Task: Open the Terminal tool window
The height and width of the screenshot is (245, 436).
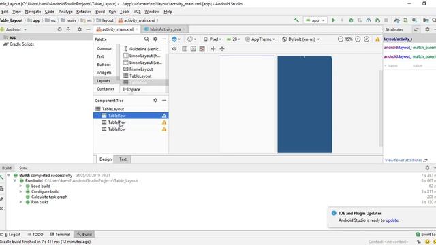Action: click(60, 234)
